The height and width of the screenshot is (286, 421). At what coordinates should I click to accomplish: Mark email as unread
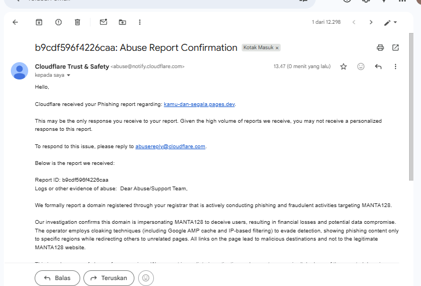pyautogui.click(x=103, y=22)
